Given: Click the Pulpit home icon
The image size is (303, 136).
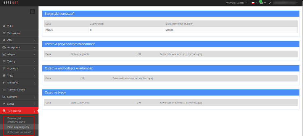Looking at the screenshot, I should click(x=4, y=26).
